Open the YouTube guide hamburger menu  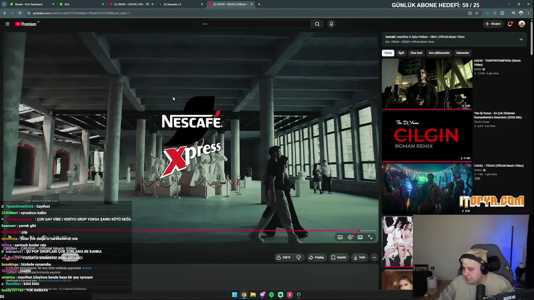[x=7, y=24]
